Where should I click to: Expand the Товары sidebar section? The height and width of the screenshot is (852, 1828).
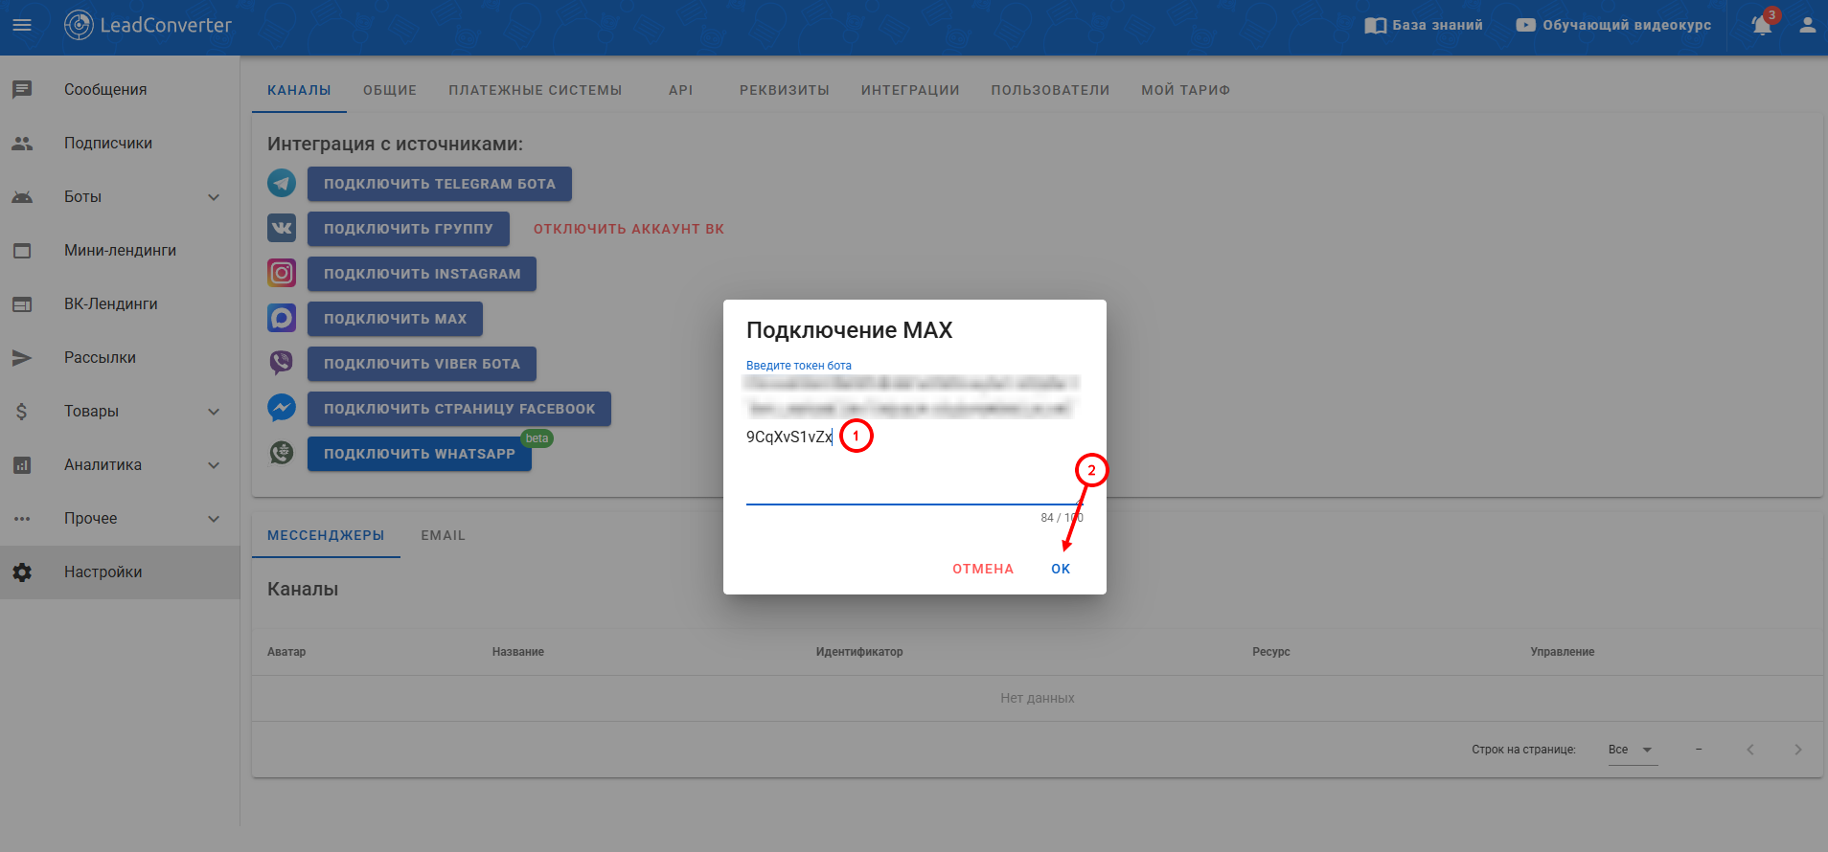[x=214, y=412]
